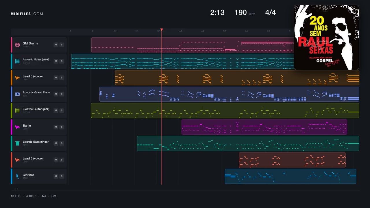Solo the Electric Guitar (jazz) track

pyautogui.click(x=62, y=111)
